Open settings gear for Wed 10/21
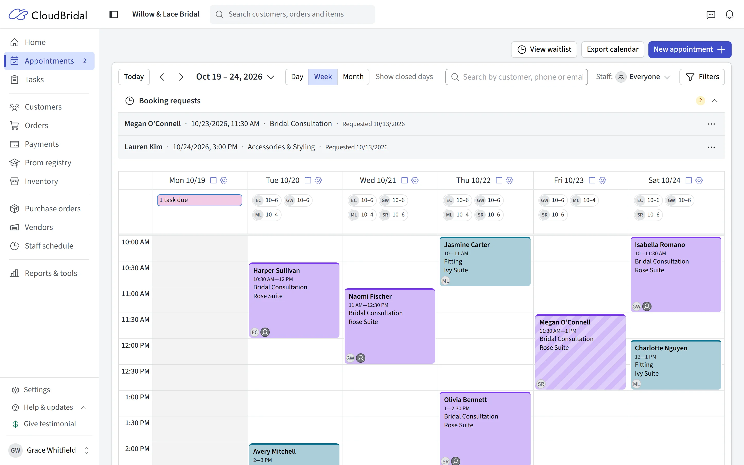744x465 pixels. click(x=415, y=180)
